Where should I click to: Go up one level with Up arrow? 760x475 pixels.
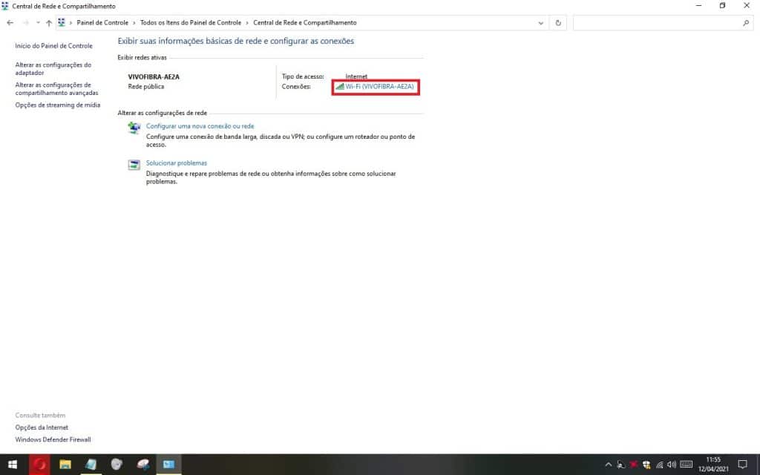click(49, 23)
